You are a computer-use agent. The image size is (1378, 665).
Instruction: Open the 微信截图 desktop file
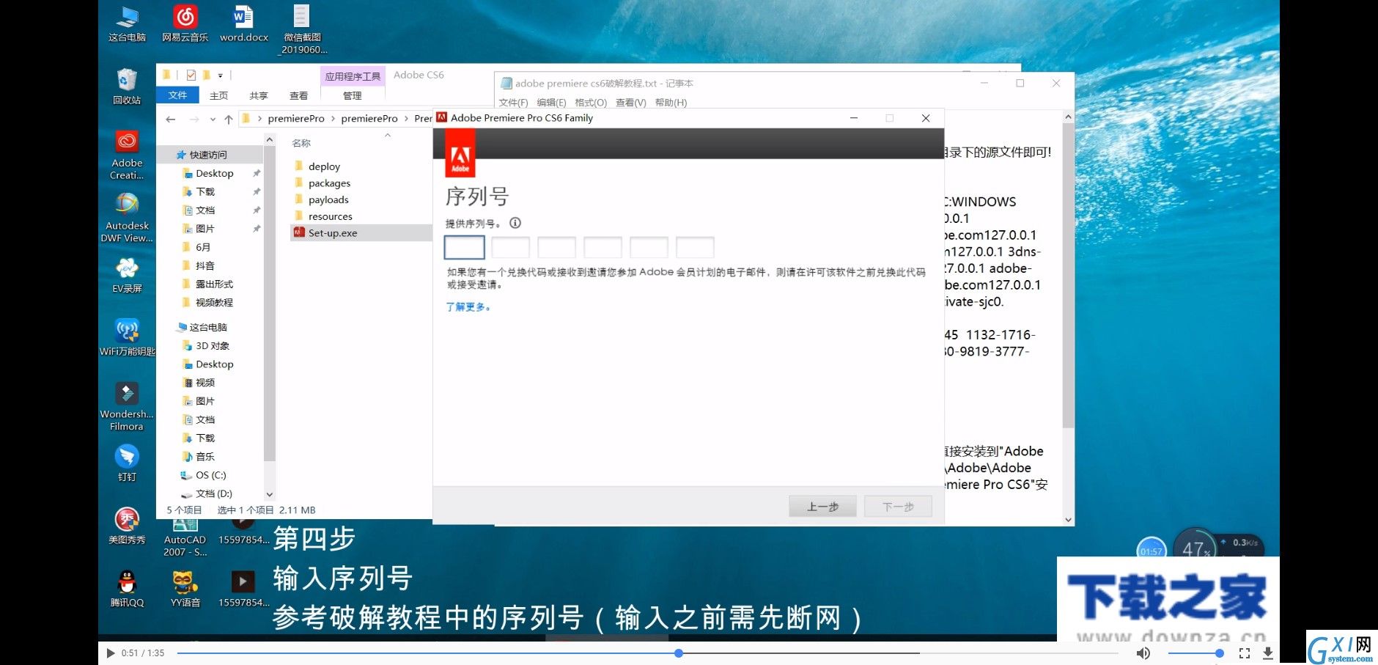(x=302, y=29)
